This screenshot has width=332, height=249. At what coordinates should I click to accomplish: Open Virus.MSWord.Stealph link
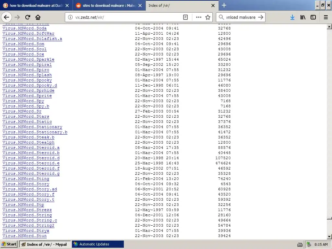(x=29, y=142)
